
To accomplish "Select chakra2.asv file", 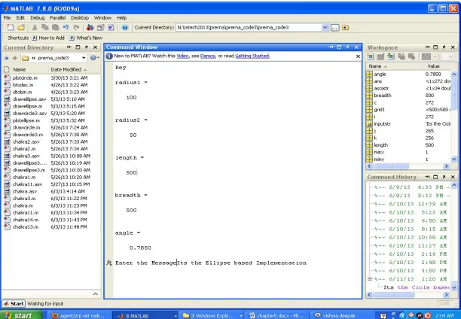I will click(24, 141).
